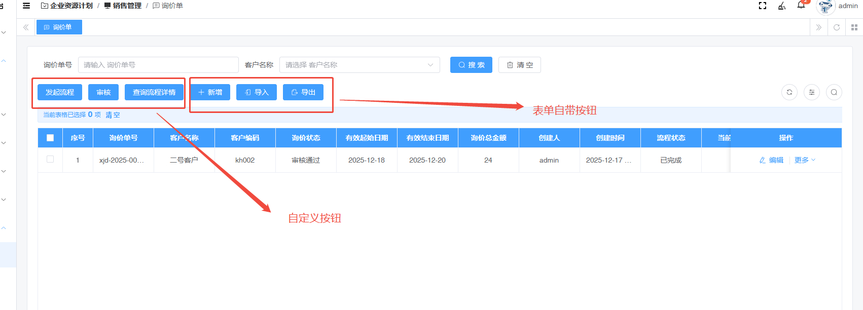This screenshot has width=863, height=310.
Task: Click the table refresh circular icon
Action: (x=789, y=92)
